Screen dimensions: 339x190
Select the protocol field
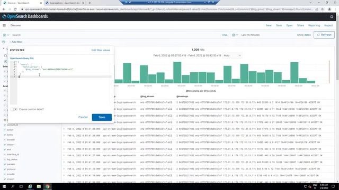[x=11, y=169]
